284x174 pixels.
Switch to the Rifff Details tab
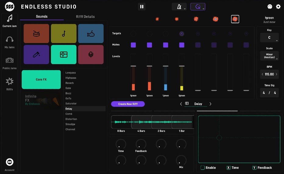click(85, 17)
